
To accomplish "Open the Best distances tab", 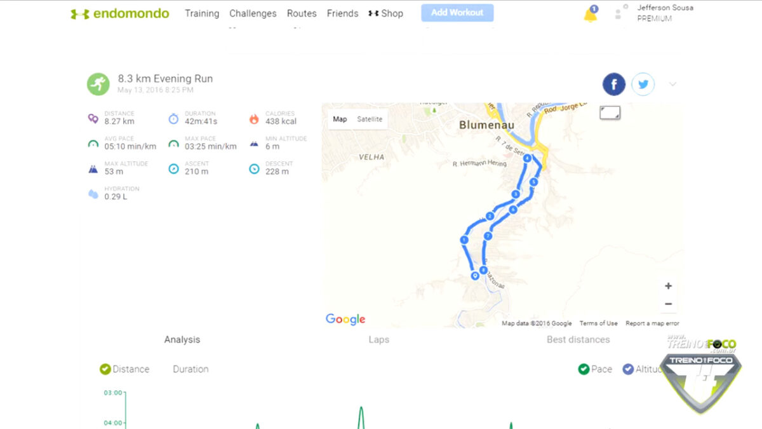I will click(x=578, y=339).
